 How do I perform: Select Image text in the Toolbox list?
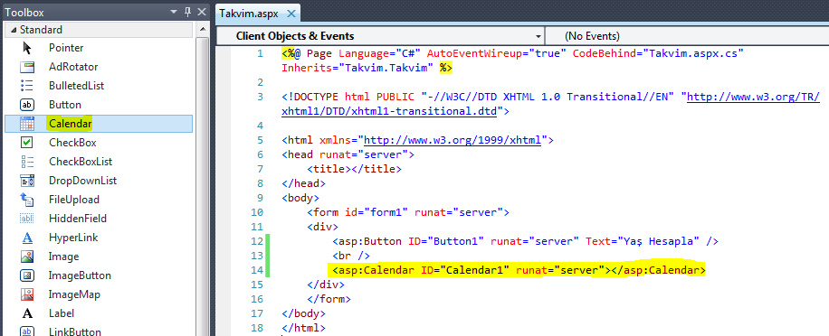[x=64, y=257]
